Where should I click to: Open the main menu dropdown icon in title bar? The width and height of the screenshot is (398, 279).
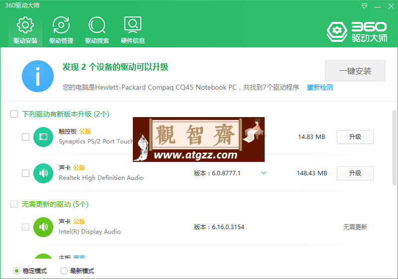(x=364, y=6)
